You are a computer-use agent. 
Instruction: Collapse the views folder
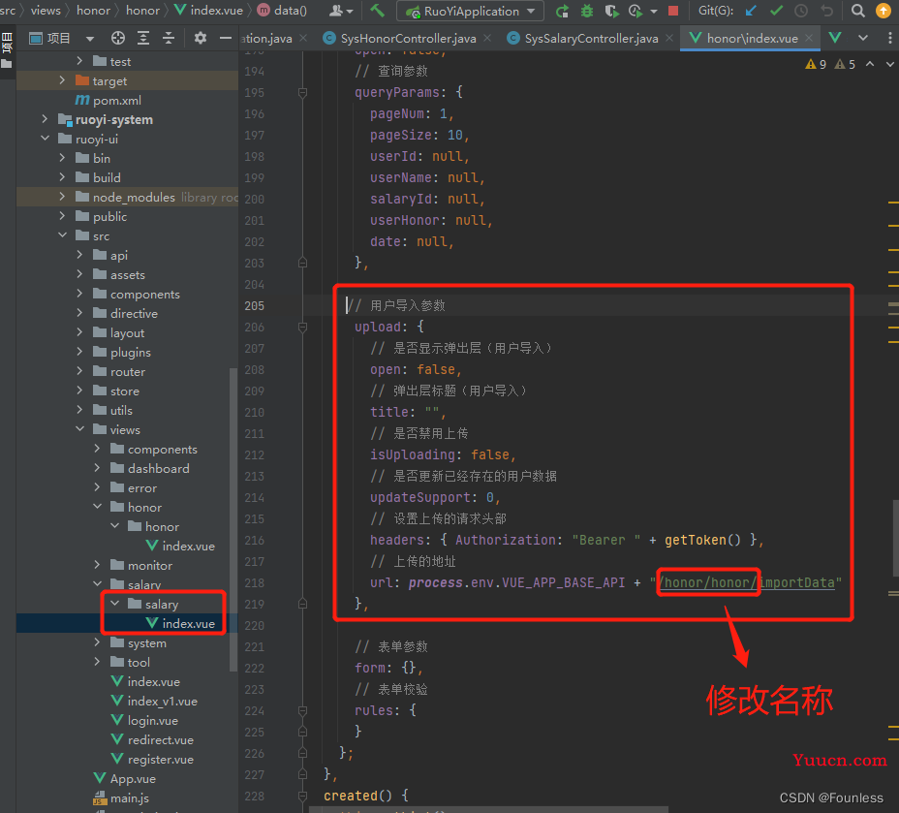79,429
